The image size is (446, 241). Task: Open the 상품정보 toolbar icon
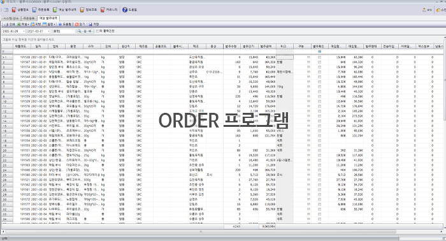[x=13, y=10]
